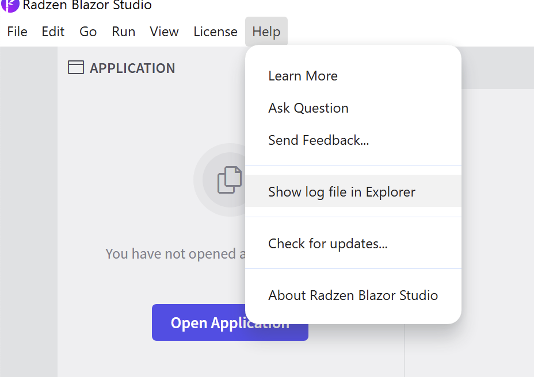This screenshot has width=534, height=377.
Task: Click the Radzen Blazor Studio window title
Action: (x=87, y=5)
